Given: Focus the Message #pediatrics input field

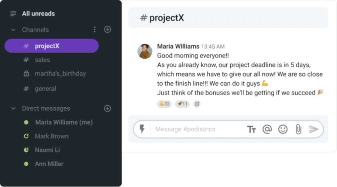Looking at the screenshot, I should pos(197,129).
